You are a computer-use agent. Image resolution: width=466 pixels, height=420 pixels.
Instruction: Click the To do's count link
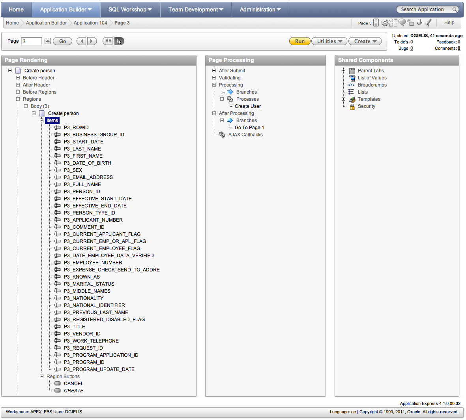pyautogui.click(x=412, y=41)
